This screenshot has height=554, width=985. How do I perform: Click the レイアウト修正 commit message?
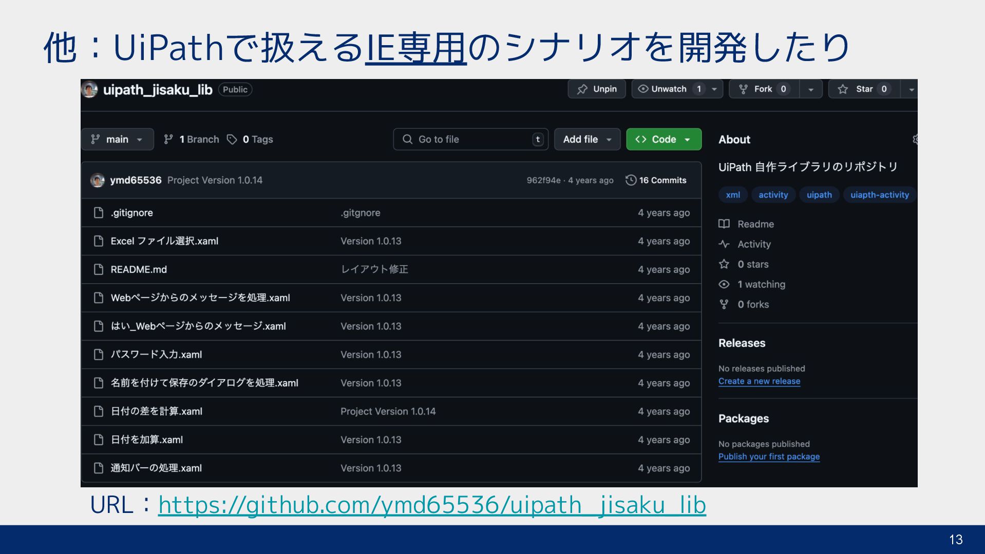pos(374,269)
